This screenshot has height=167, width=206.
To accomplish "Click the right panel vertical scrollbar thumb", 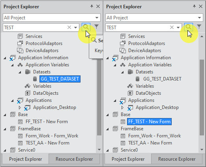I will (202, 98).
